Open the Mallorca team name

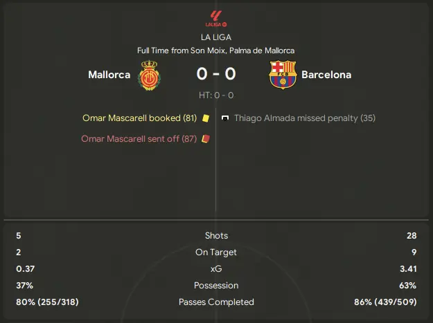[x=109, y=75]
